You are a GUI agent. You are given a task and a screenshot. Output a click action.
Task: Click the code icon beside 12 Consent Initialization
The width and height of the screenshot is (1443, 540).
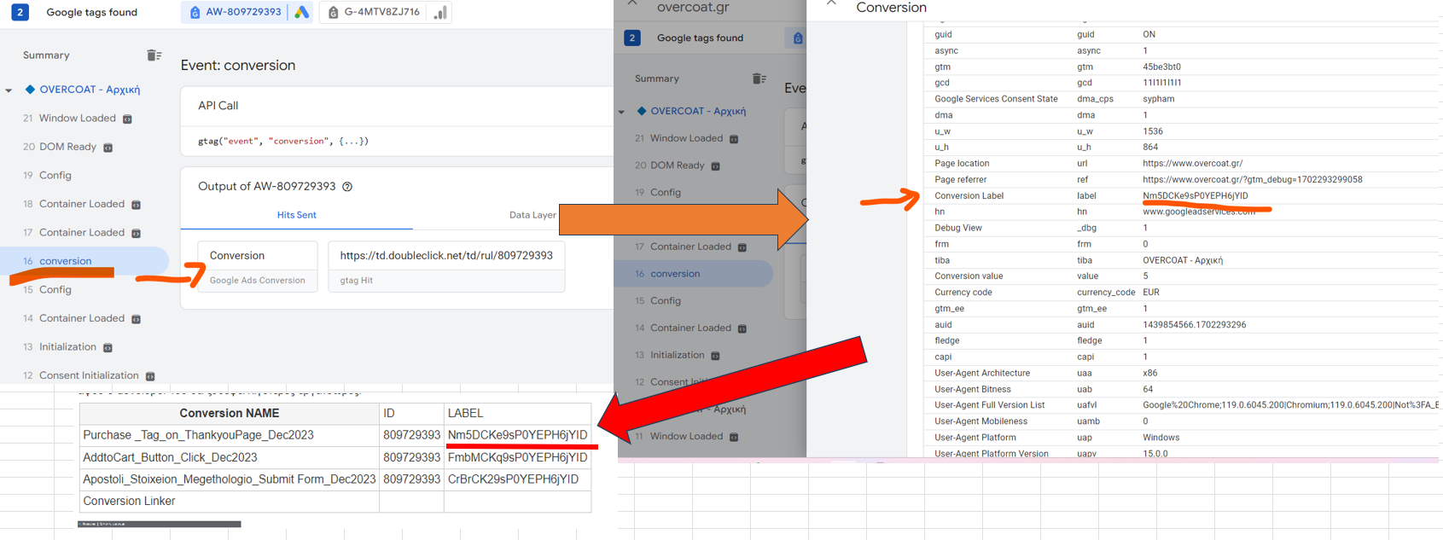pyautogui.click(x=150, y=376)
